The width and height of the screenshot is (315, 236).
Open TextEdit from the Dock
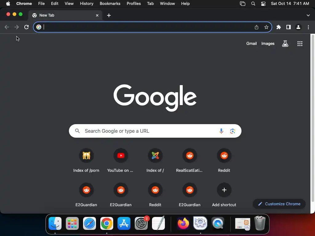coord(158,223)
